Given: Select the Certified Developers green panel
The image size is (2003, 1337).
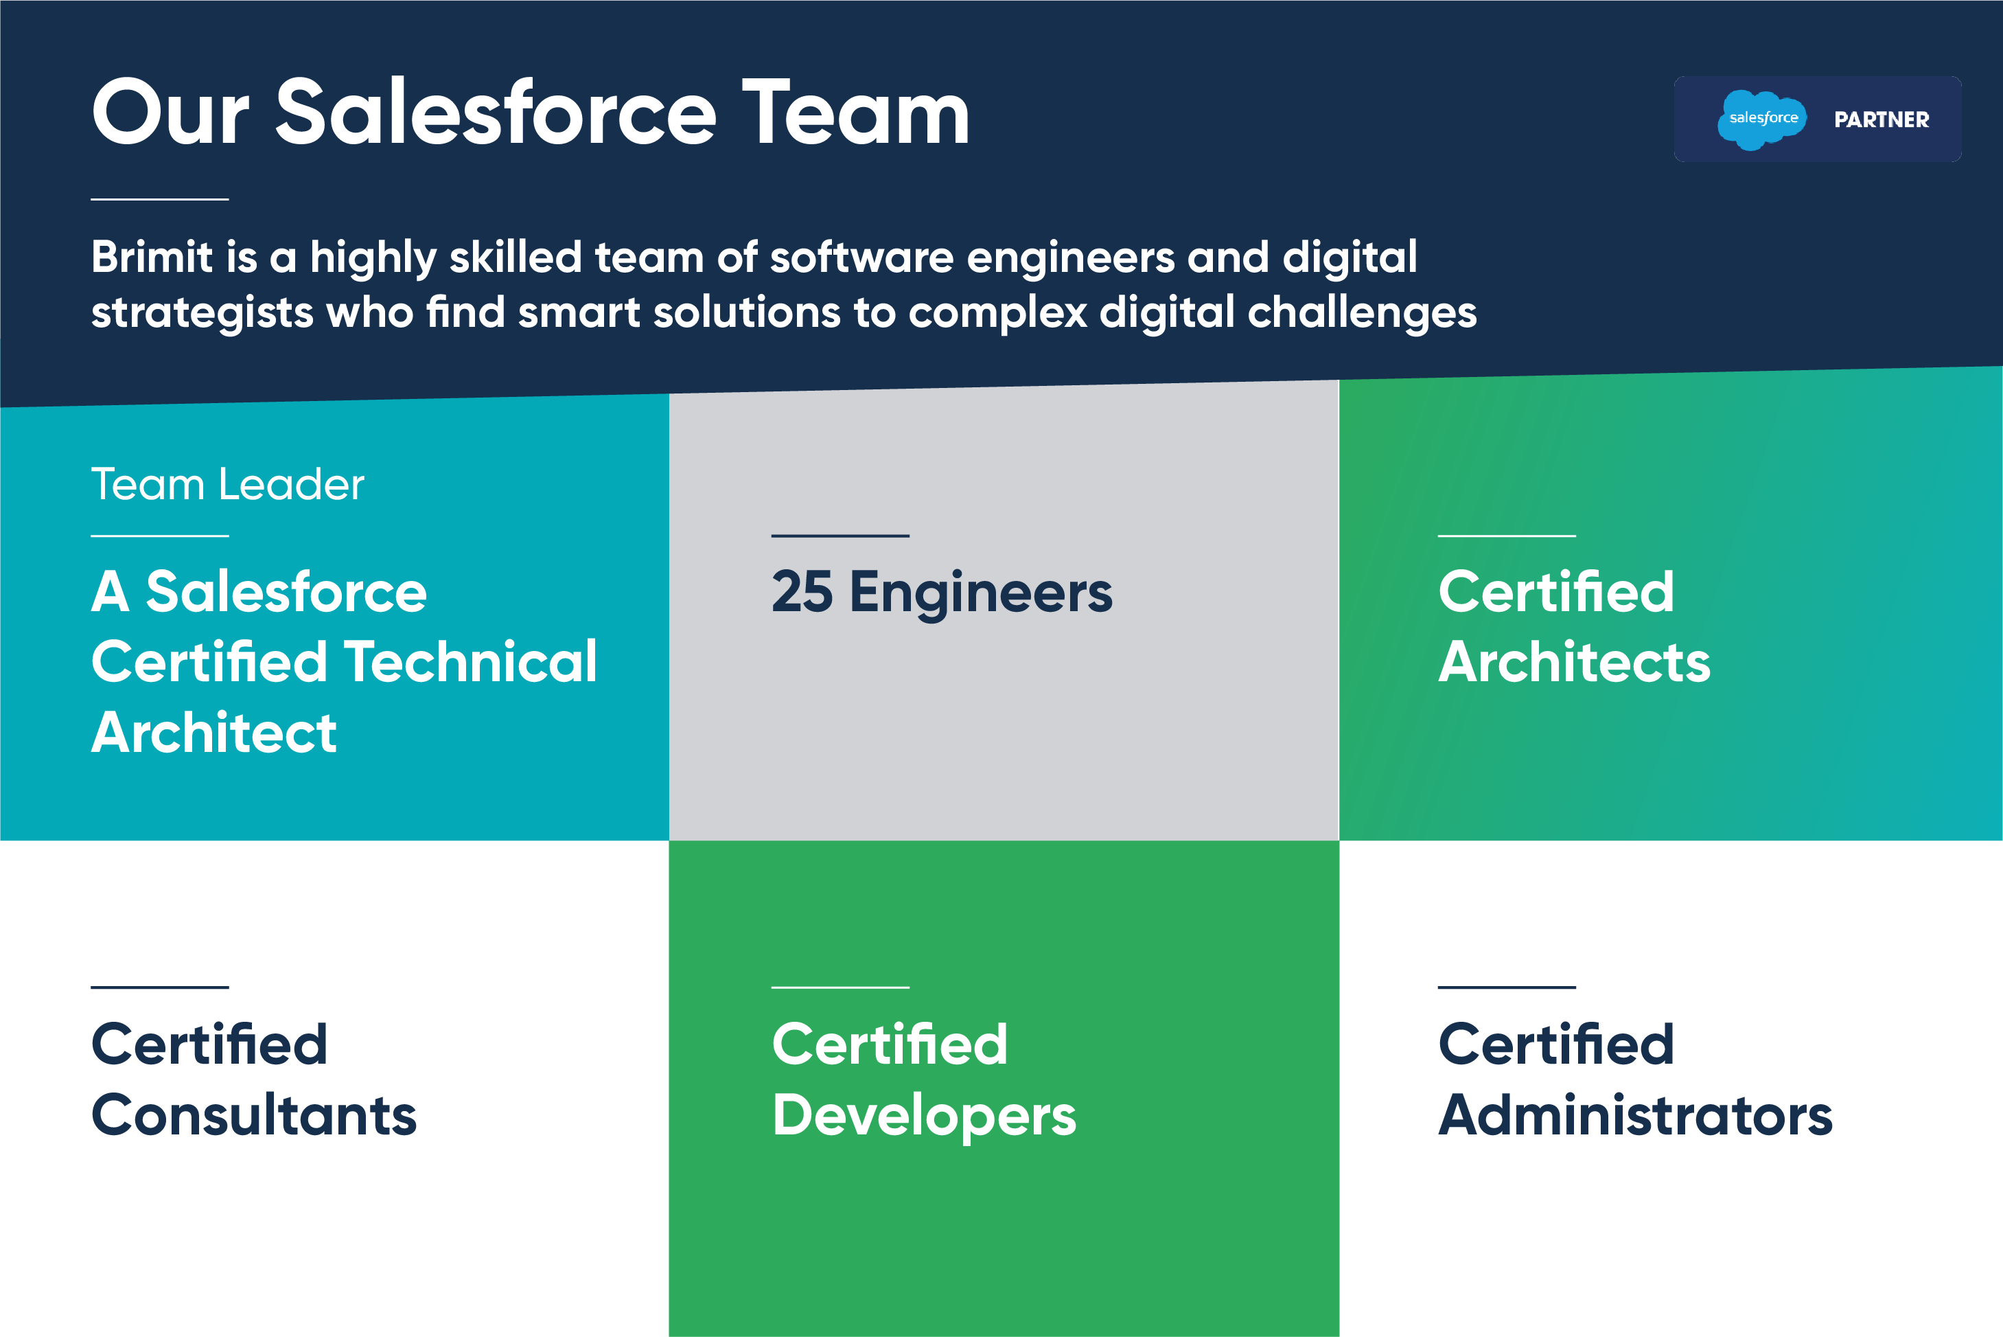Looking at the screenshot, I should click(1001, 1083).
